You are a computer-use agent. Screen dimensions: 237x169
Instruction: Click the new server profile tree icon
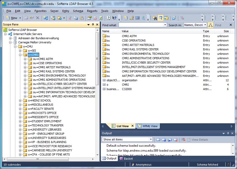[45, 18]
